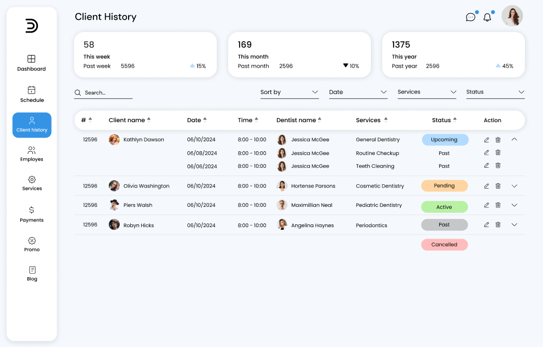Delete Piers Walsh's appointment with trash icon

[498, 205]
